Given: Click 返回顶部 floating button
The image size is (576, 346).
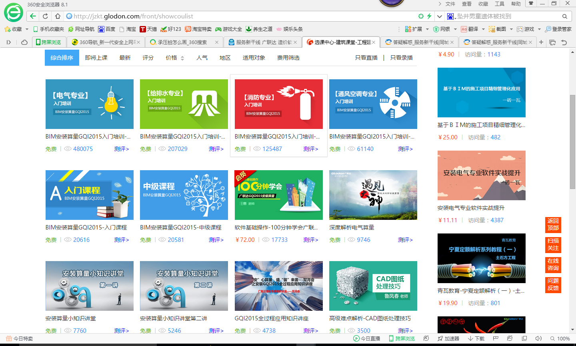Looking at the screenshot, I should [x=553, y=224].
